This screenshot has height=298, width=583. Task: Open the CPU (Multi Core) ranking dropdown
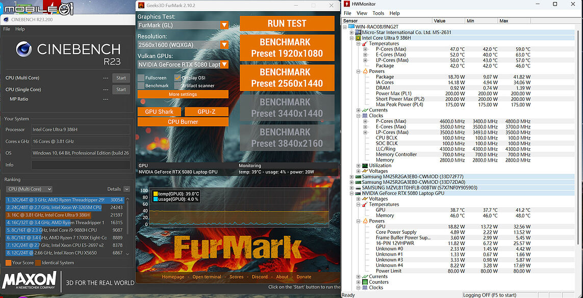click(29, 189)
